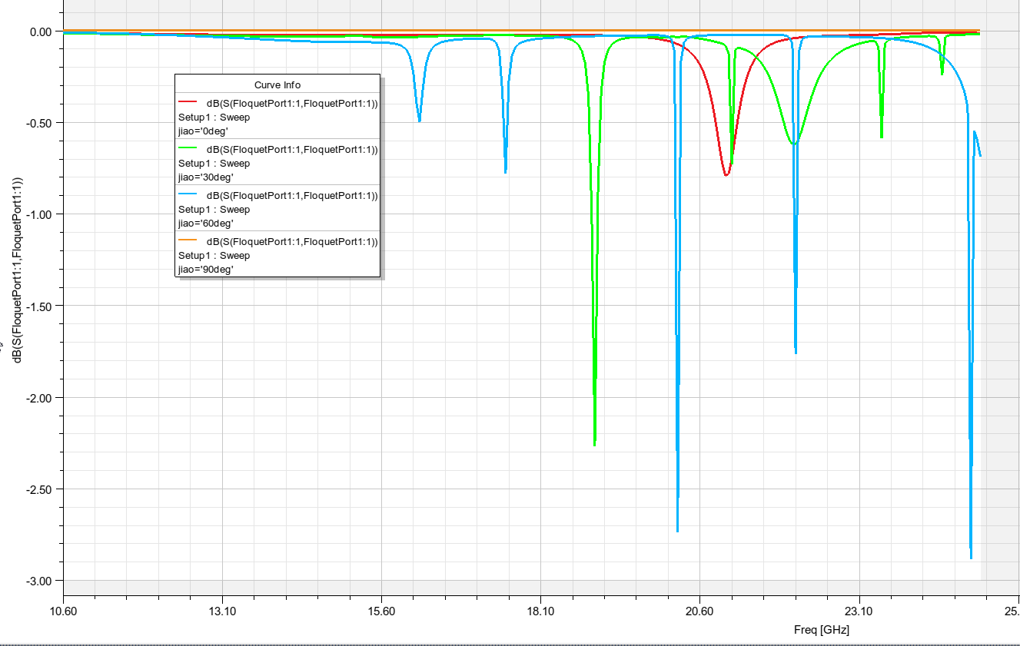Click the 10.60 label at the axis origin
Image resolution: width=1020 pixels, height=646 pixels.
tap(64, 612)
